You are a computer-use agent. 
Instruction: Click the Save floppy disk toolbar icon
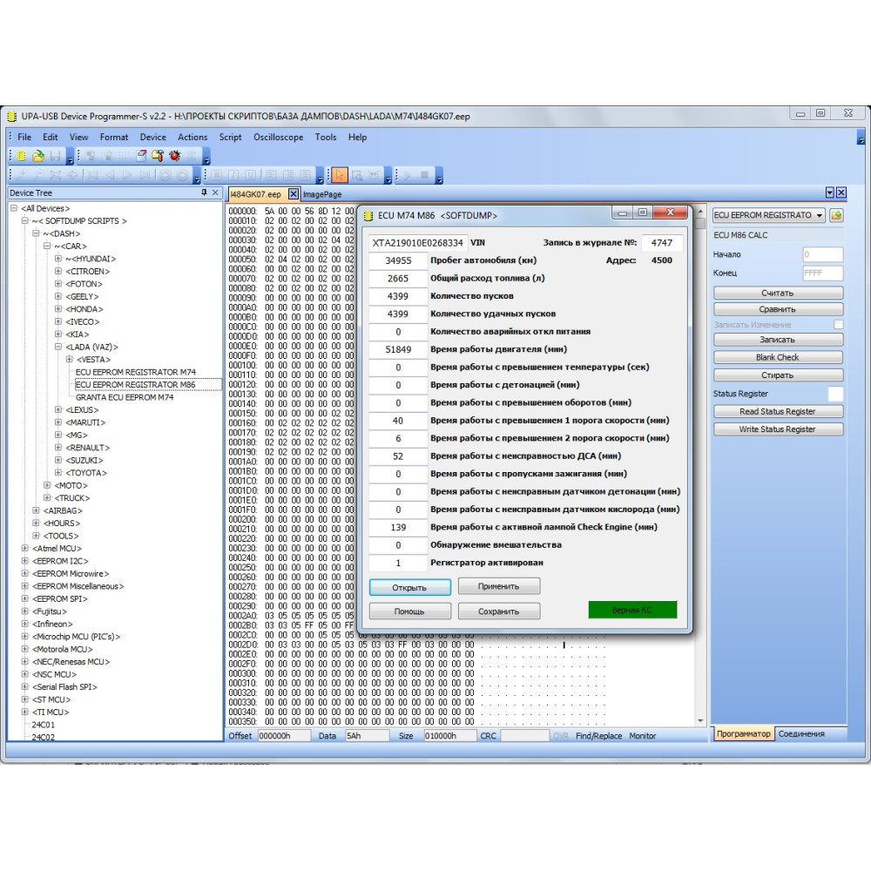click(55, 156)
